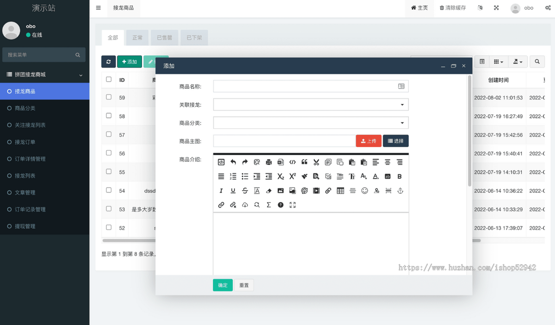Check the checkbox for row ID 57
The image size is (555, 325).
tap(109, 134)
